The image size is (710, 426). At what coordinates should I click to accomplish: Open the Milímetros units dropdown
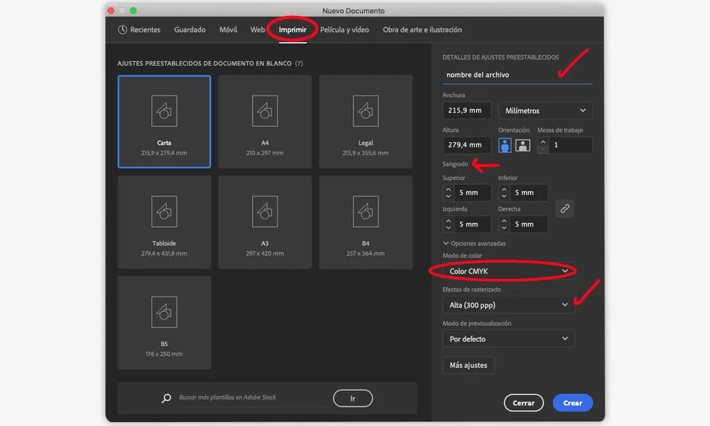[545, 110]
